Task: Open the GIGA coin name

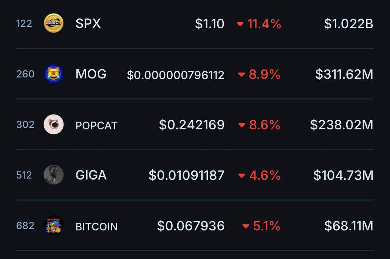Action: pos(91,175)
